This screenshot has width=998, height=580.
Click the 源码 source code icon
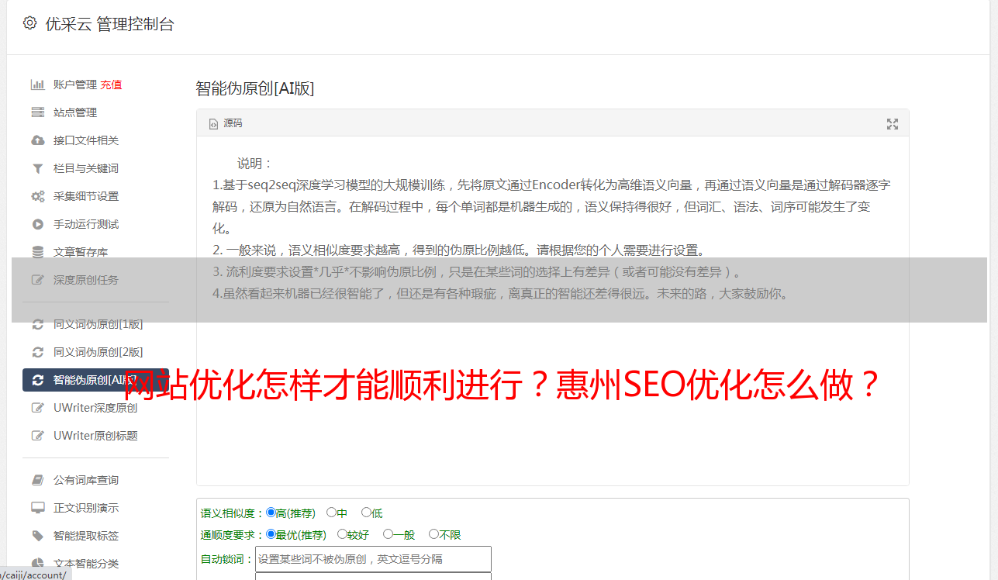pyautogui.click(x=213, y=123)
